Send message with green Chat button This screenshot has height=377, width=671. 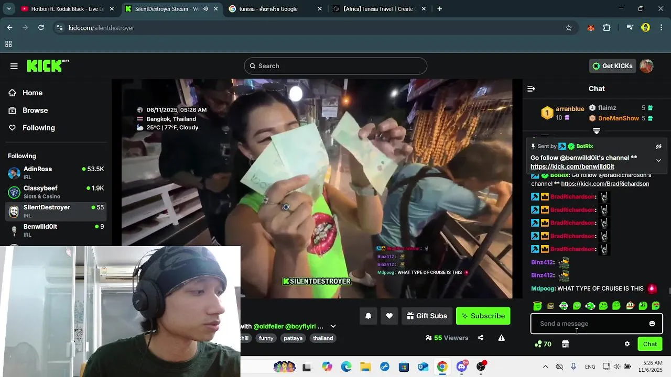[650, 344]
